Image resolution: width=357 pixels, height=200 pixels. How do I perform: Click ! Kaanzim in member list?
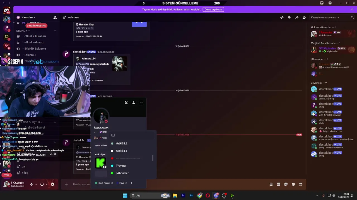point(332,34)
